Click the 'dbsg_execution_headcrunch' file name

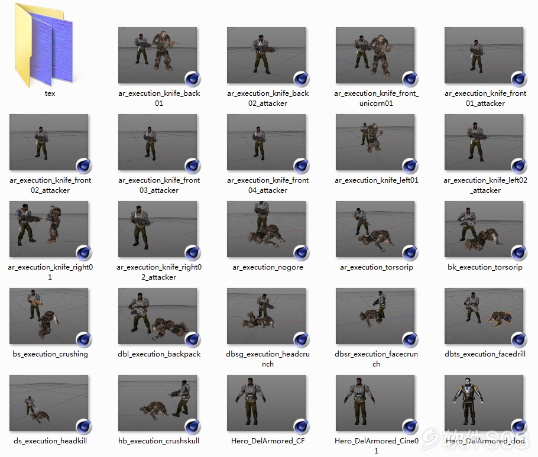[x=268, y=358]
